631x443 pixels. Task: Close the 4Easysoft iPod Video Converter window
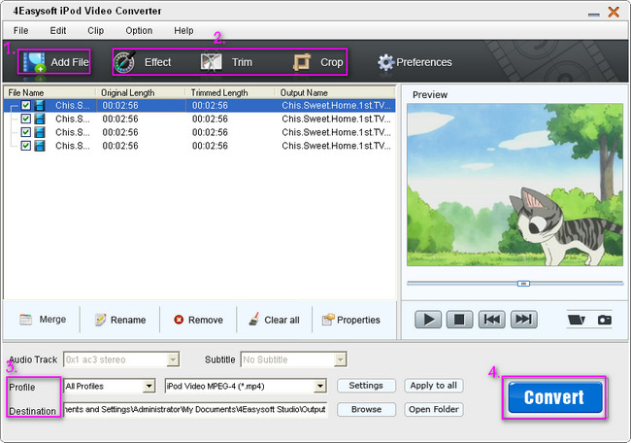[x=614, y=12]
